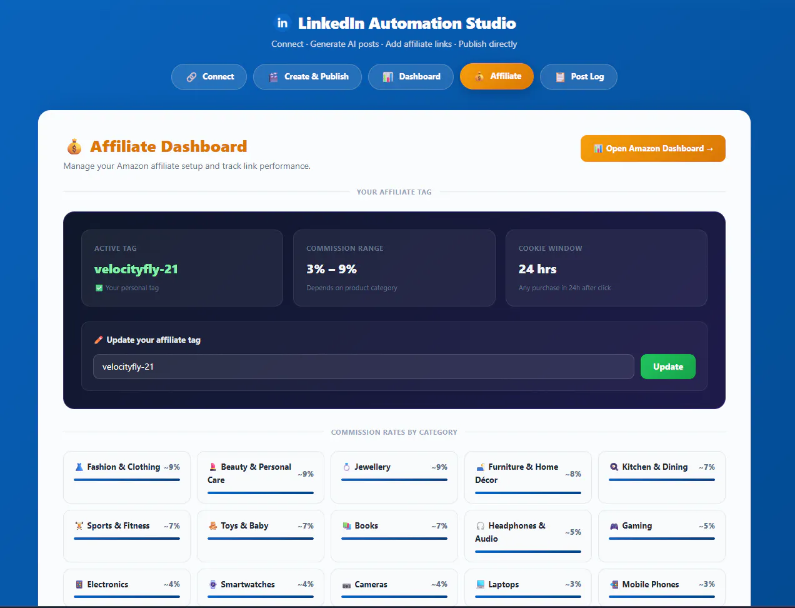Click the Any purchase in 24h after click note
This screenshot has height=608, width=795.
click(x=565, y=288)
